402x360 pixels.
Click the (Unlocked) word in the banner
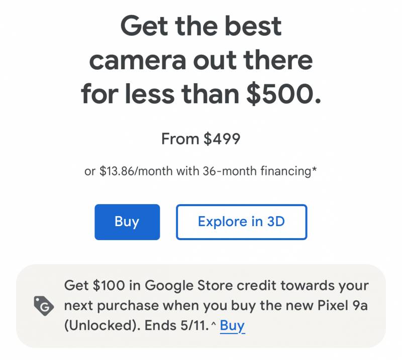(103, 325)
